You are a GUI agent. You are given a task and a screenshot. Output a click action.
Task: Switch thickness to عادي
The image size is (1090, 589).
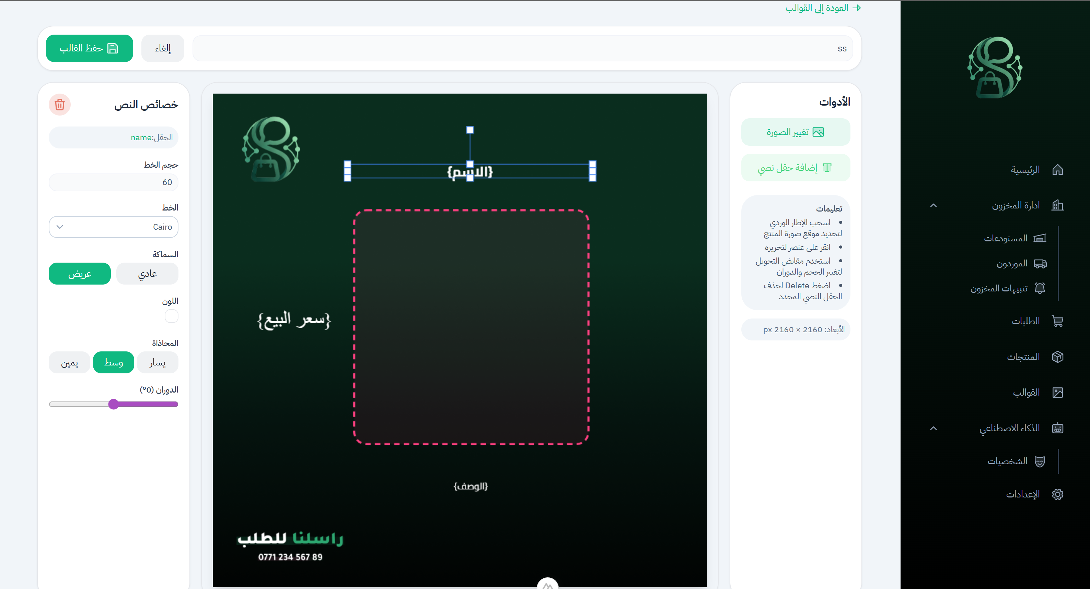(147, 274)
